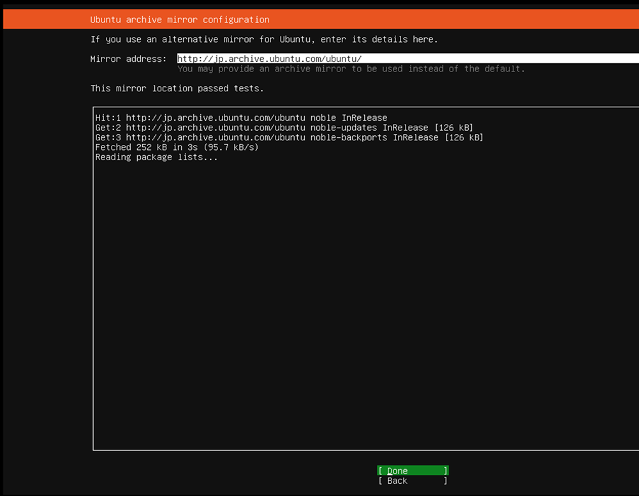Click the 'Ubuntu archive mirror configuration' title
This screenshot has height=496, width=639.
click(x=180, y=20)
